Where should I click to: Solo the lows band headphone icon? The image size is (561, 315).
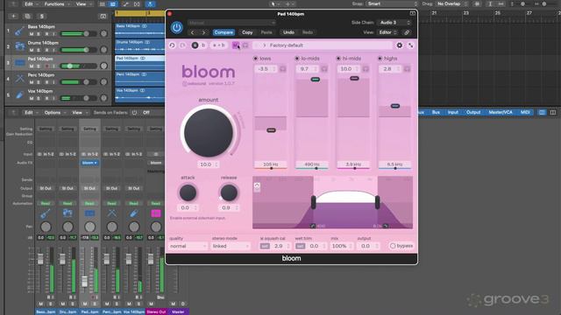(282, 68)
